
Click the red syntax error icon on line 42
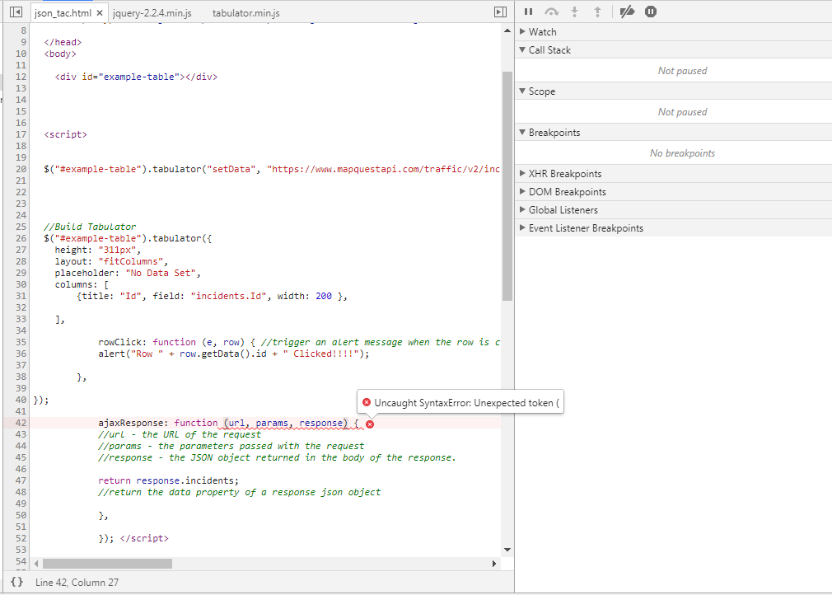tap(370, 424)
